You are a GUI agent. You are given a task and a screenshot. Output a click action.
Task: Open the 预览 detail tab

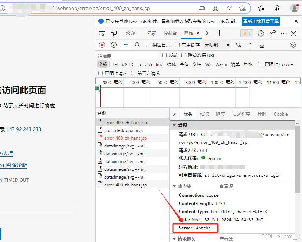[x=204, y=114]
